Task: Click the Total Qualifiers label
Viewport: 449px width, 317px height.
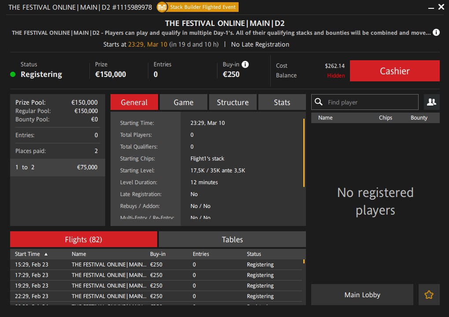Action: (139, 147)
